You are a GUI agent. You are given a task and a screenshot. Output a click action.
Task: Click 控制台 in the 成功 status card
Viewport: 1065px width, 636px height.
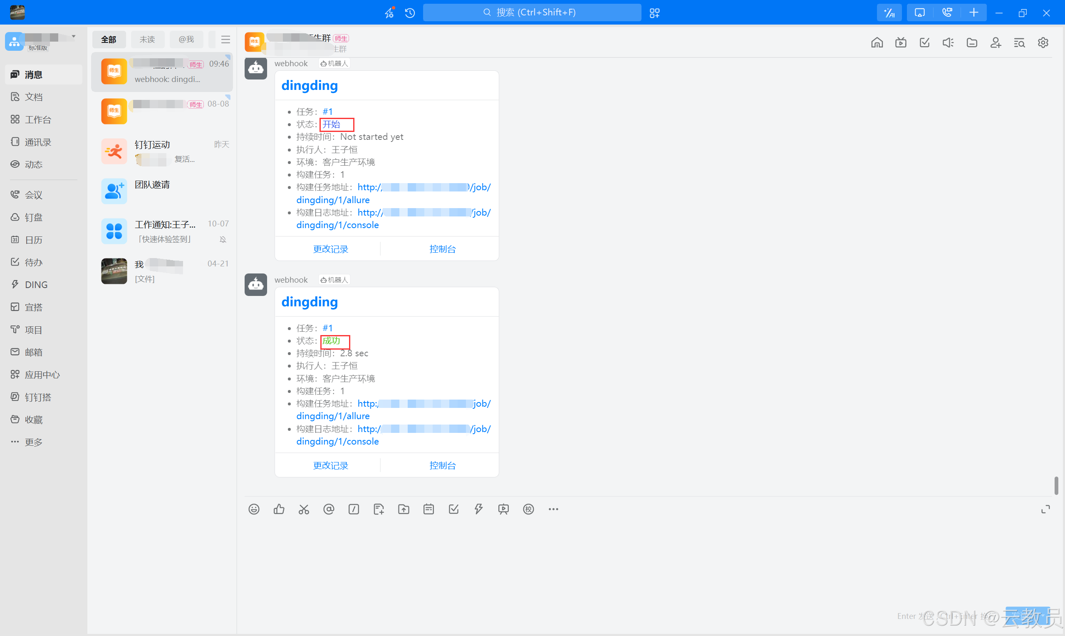[x=442, y=465]
